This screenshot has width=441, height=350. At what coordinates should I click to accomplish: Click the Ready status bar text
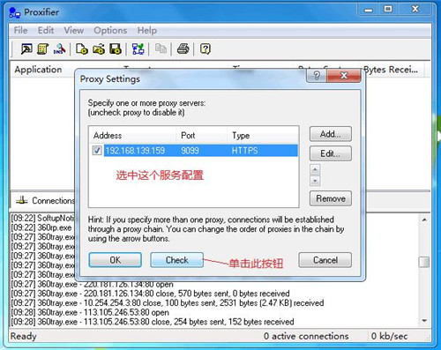[23, 336]
